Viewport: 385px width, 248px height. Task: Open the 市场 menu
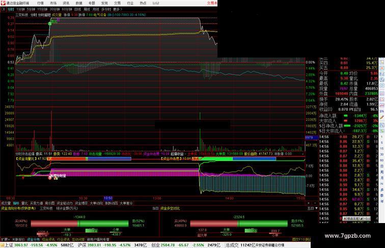point(53,3)
